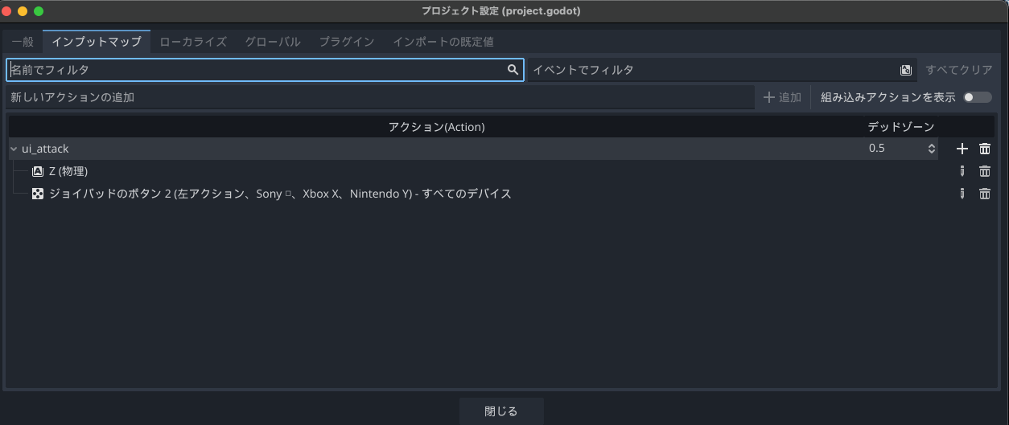Collapse the ui_attack action row
The height and width of the screenshot is (425, 1009).
[x=14, y=149]
